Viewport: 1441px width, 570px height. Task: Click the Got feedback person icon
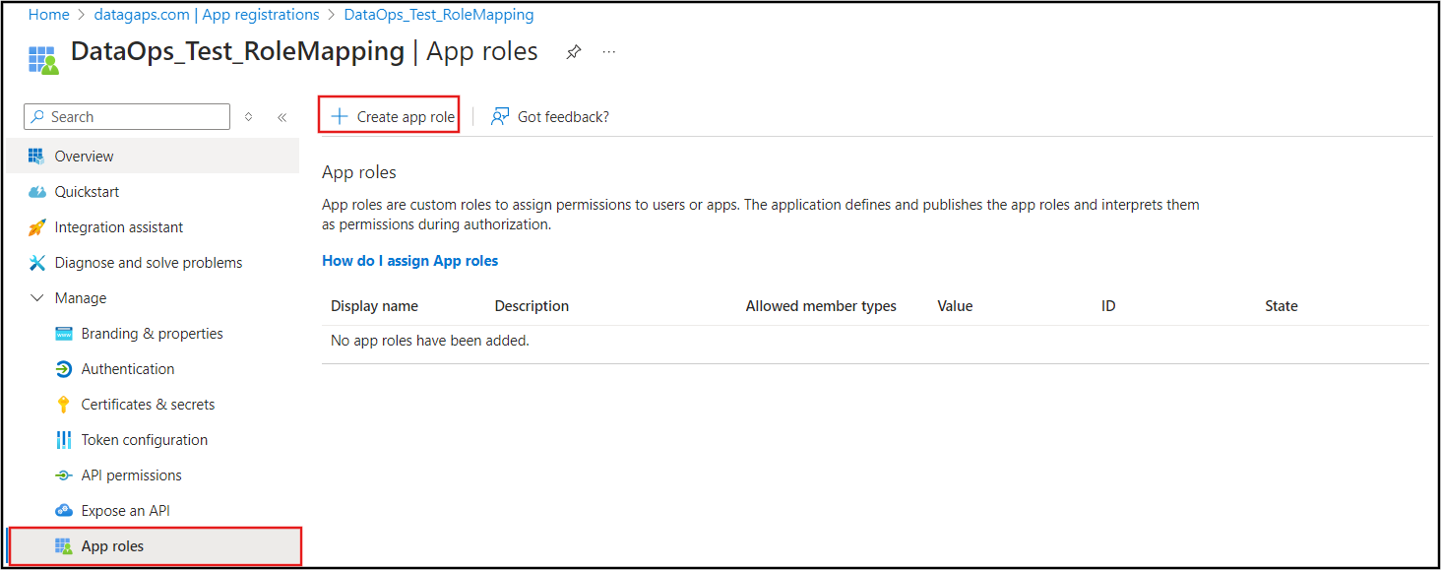coord(500,116)
